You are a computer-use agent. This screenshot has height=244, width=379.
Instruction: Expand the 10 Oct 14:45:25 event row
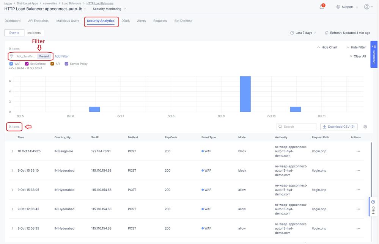coord(12,151)
